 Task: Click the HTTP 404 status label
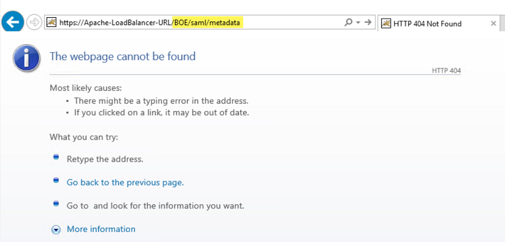446,70
